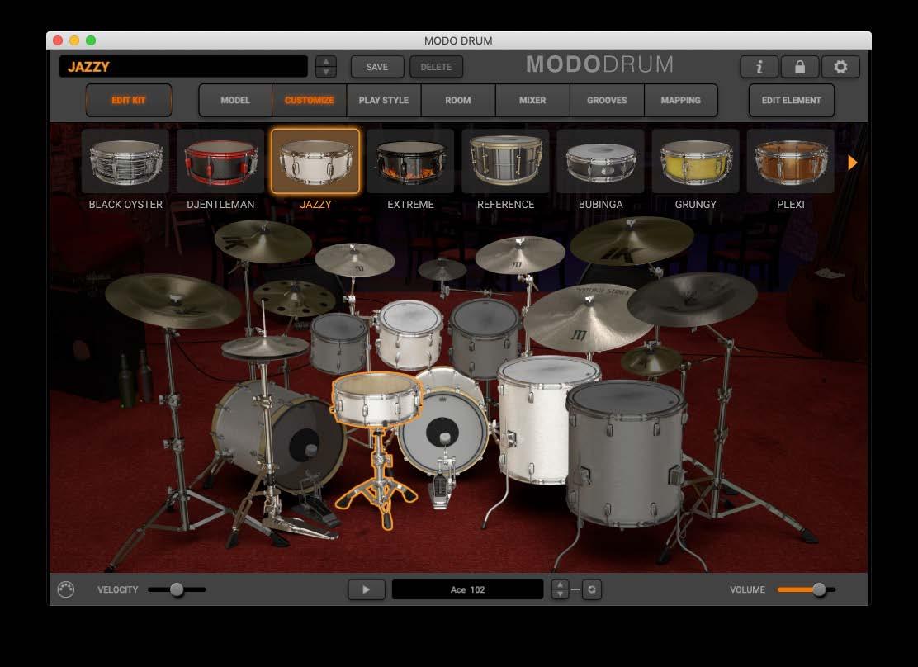Switch to the CUSTOMIZE tab
This screenshot has height=667, width=918.
(x=309, y=100)
